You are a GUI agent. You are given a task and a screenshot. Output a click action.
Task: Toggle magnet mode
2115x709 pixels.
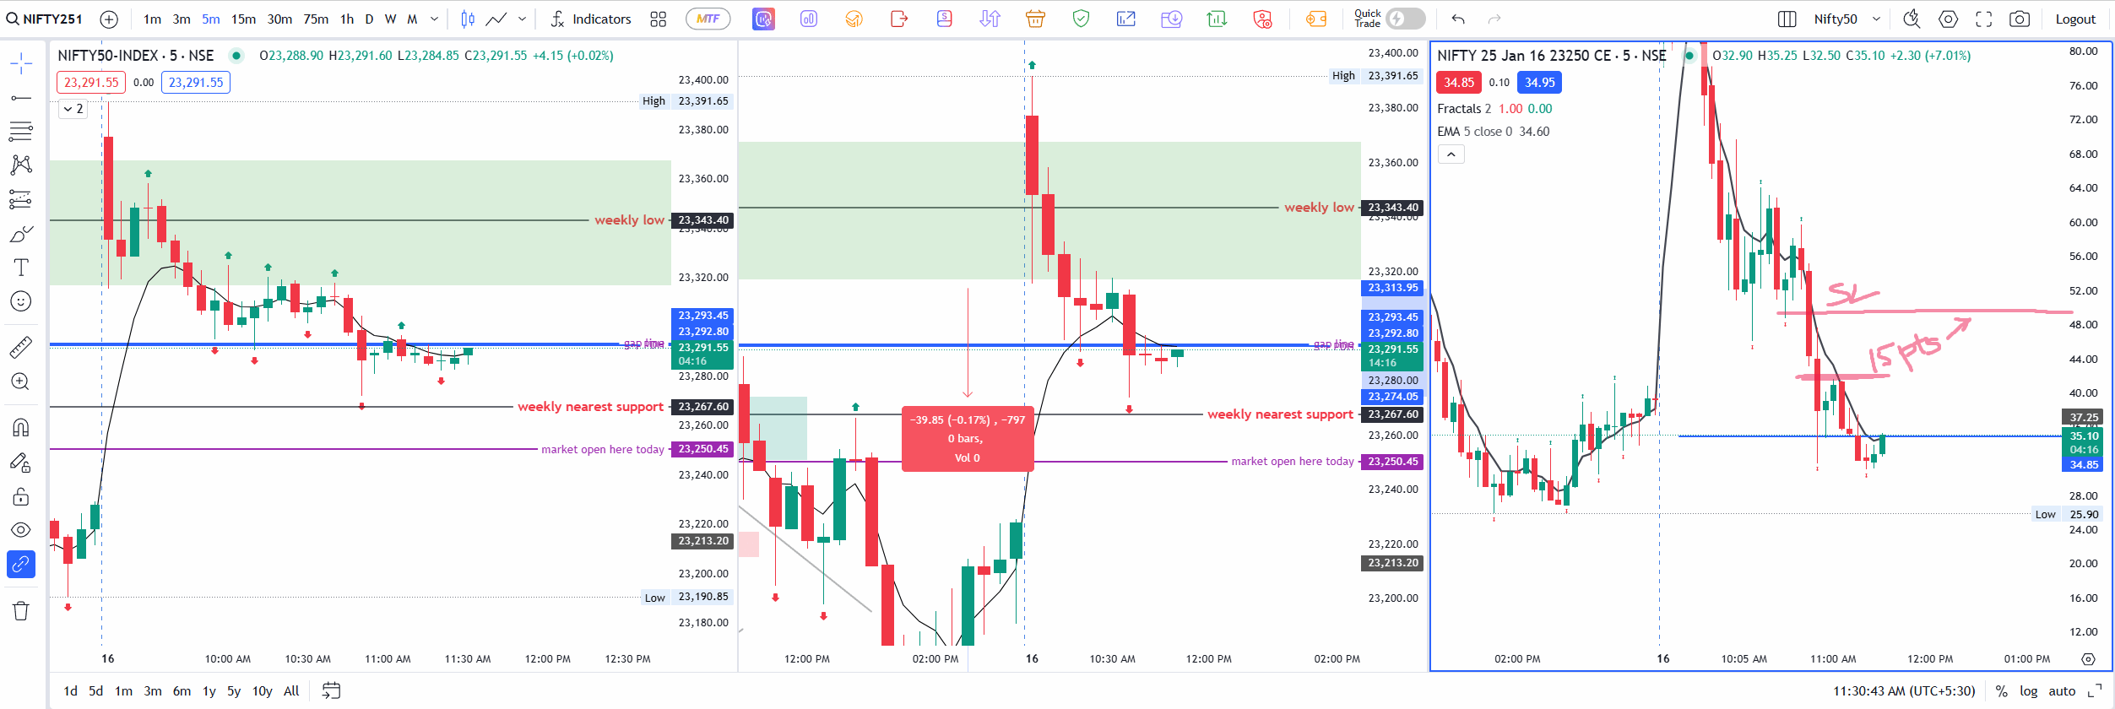tap(21, 427)
